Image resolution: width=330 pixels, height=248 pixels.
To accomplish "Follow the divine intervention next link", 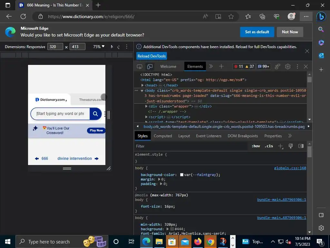I will tap(78, 158).
